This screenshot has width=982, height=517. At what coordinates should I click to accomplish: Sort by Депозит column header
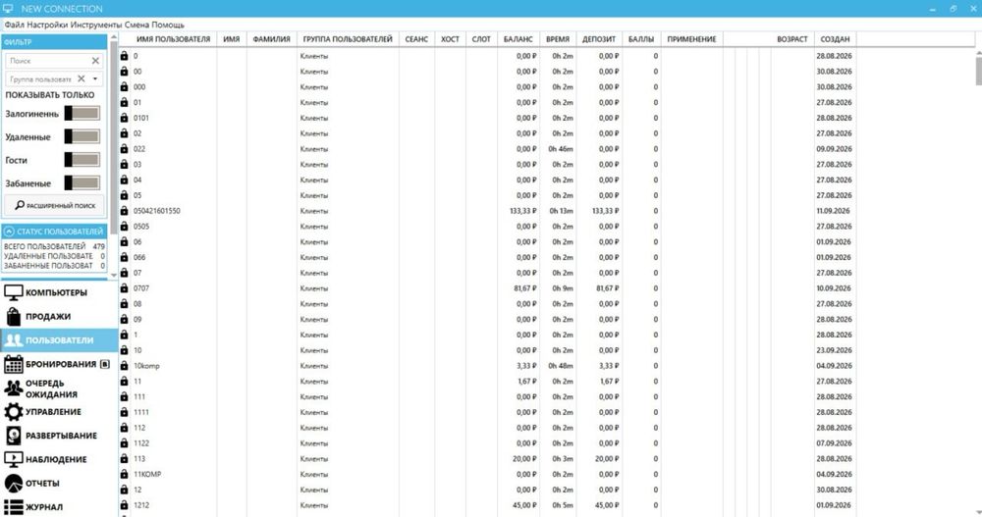[x=599, y=39]
